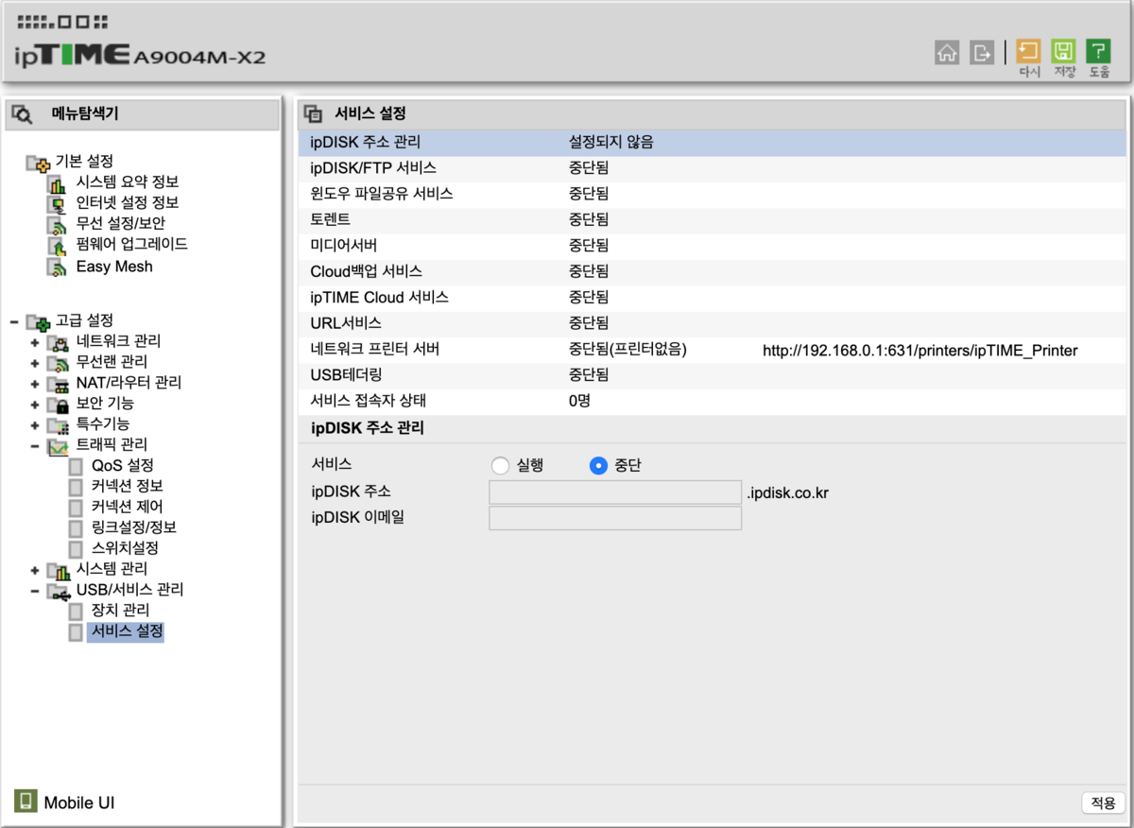Screen dimensions: 1134x828
Task: Click the ipDISK 이메일 input field
Action: 615,518
